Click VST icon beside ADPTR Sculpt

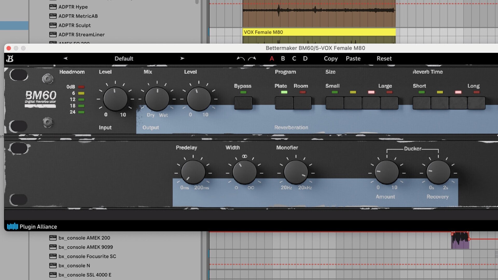click(53, 25)
